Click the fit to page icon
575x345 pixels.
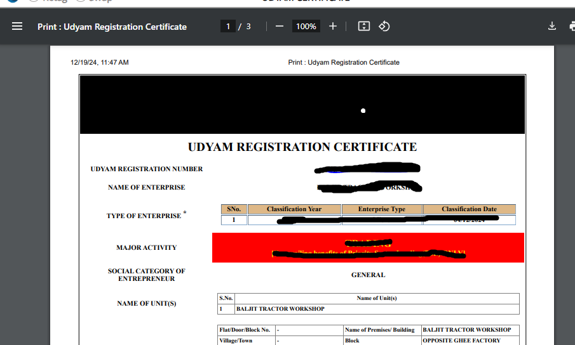(x=363, y=26)
